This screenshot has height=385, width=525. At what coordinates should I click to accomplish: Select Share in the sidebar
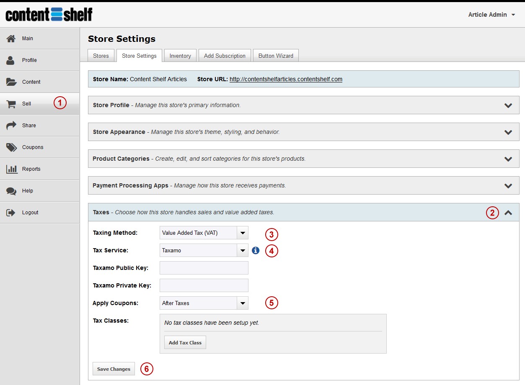(40, 126)
